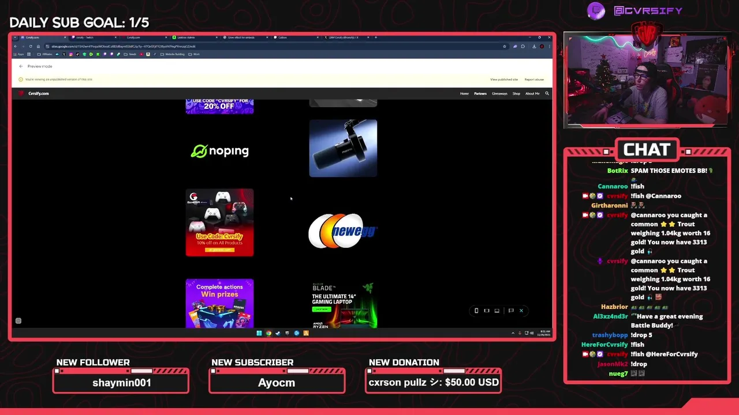This screenshot has height=415, width=739.
Task: Switch preview to large screen view
Action: coord(497,311)
